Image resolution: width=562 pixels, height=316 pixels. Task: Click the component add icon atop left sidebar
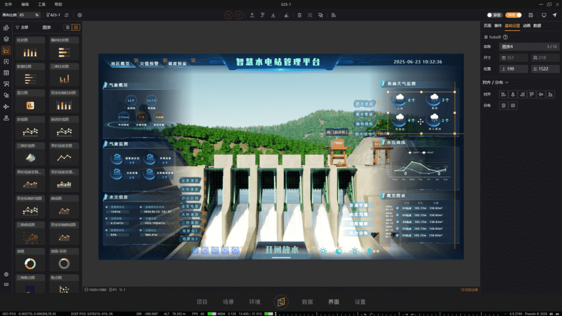(6, 28)
